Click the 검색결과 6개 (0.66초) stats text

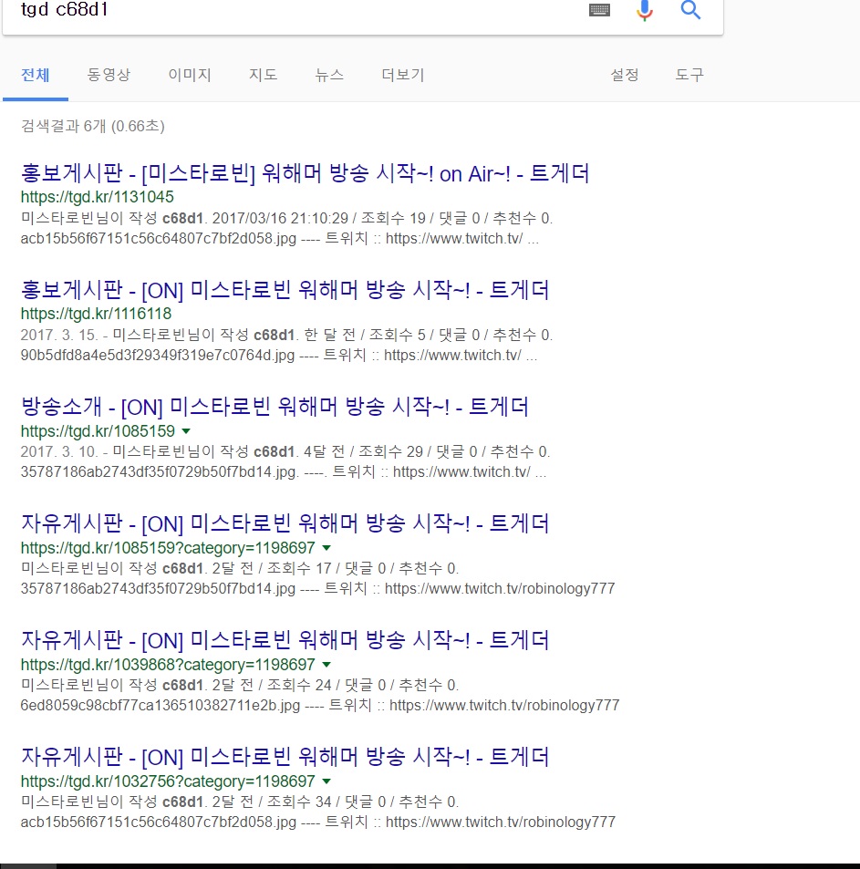(92, 127)
